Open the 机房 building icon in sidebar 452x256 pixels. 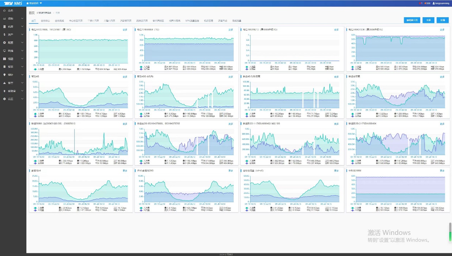(x=4, y=27)
